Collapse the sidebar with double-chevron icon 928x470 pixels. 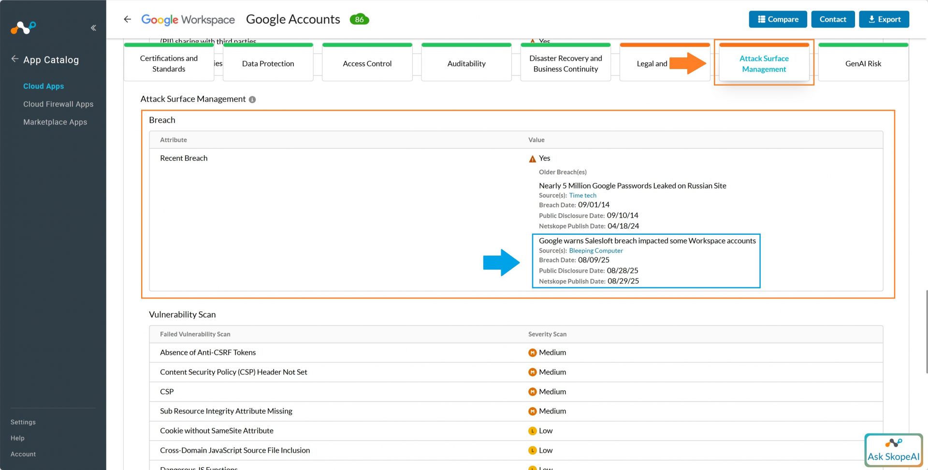[x=93, y=28]
